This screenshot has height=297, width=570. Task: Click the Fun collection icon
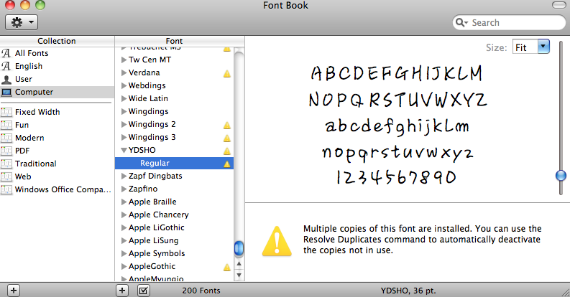tap(6, 125)
